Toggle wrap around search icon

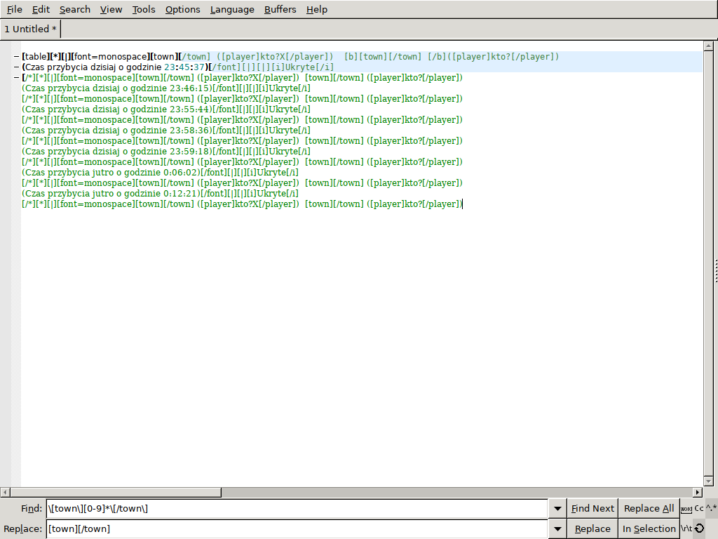coord(699,528)
